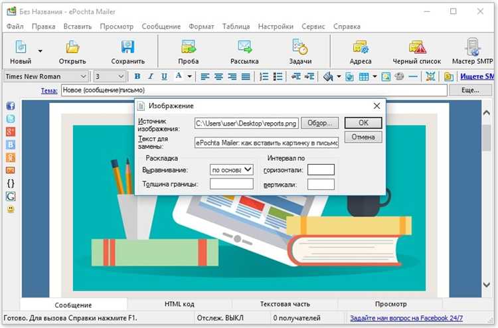498x328 pixels.
Task: Toggle italic formatting
Action: 151,77
